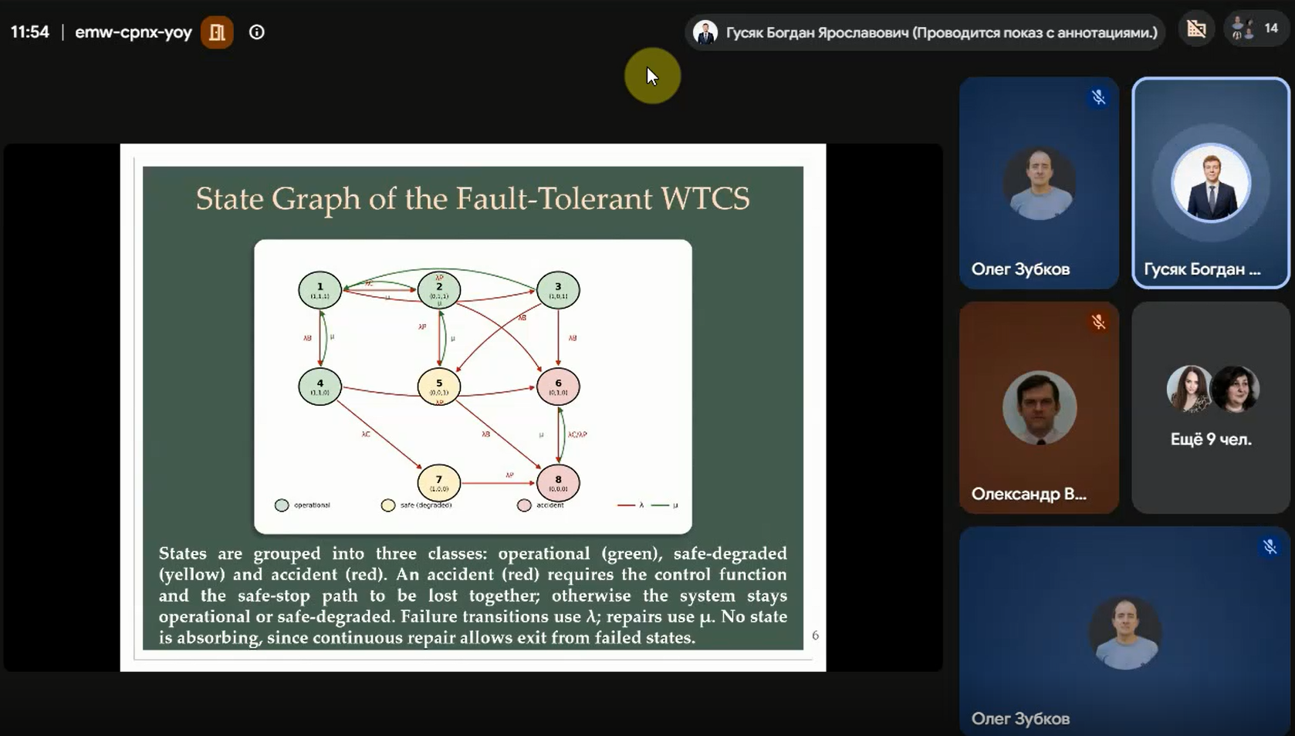This screenshot has width=1295, height=736.
Task: Click state node 1 in the graph
Action: 320,290
